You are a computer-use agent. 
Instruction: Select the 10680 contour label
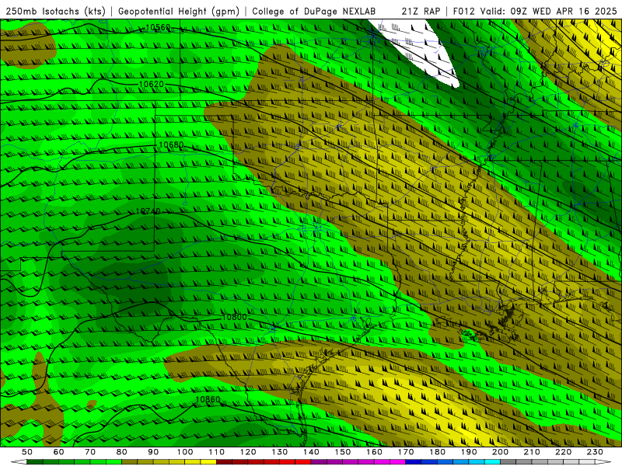click(171, 145)
